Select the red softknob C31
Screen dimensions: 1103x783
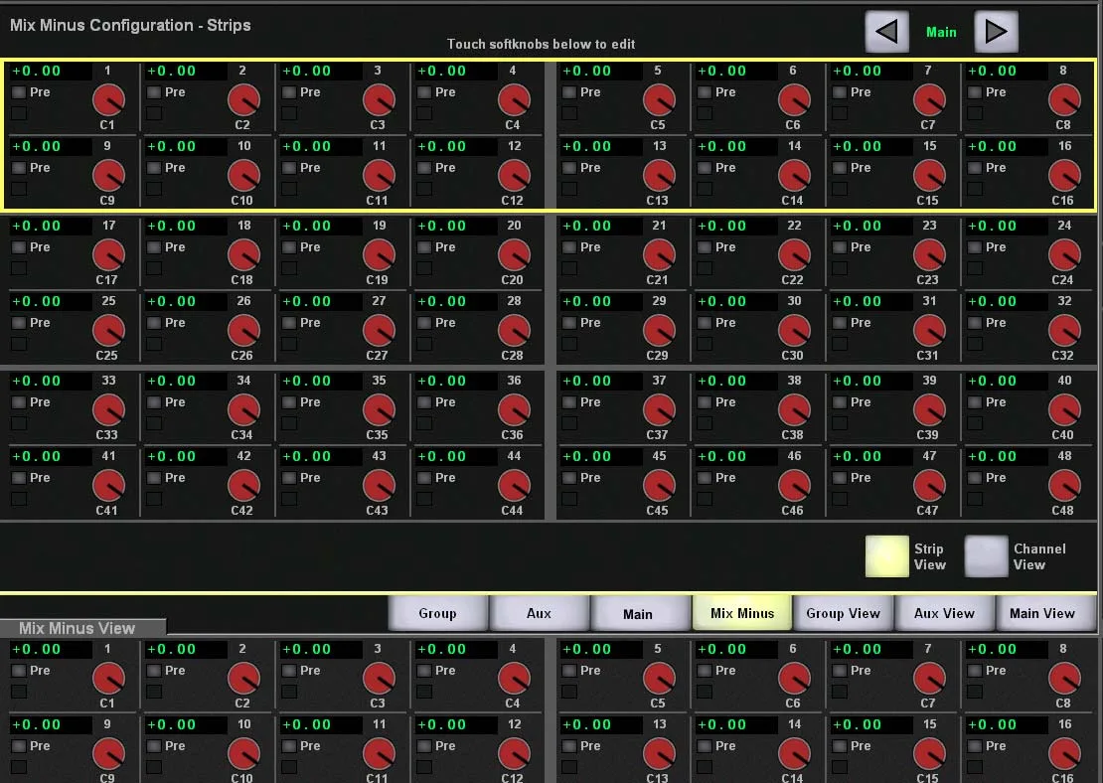(929, 330)
